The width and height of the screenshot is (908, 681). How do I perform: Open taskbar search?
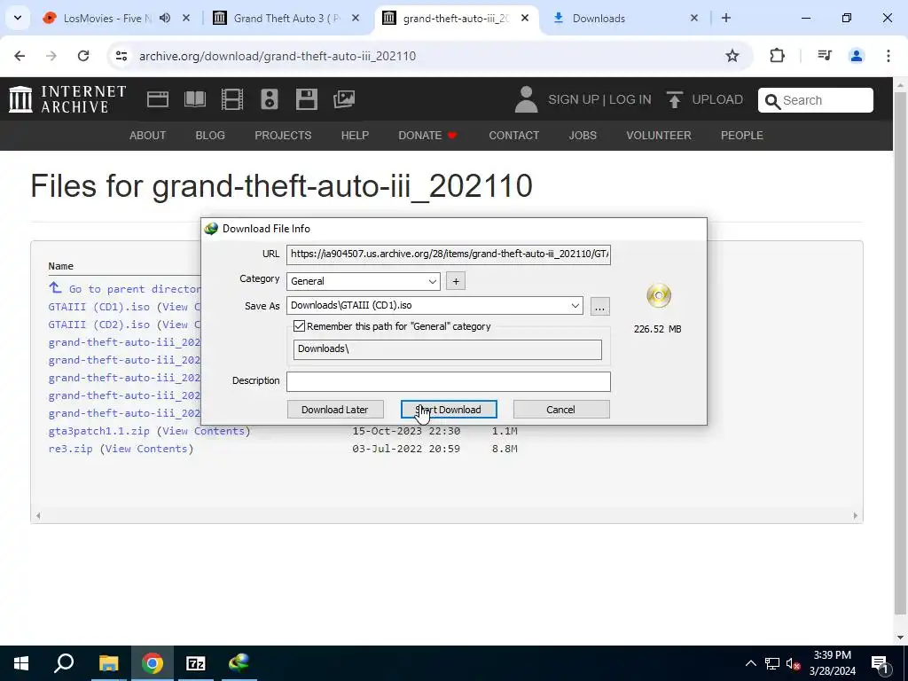pos(64,663)
